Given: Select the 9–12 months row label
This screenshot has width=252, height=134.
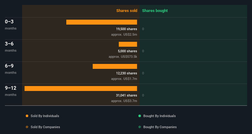Looking at the screenshot, I should pos(11,91).
